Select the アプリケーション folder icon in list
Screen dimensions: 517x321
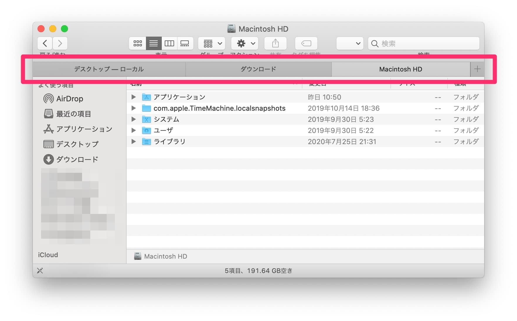coord(146,97)
